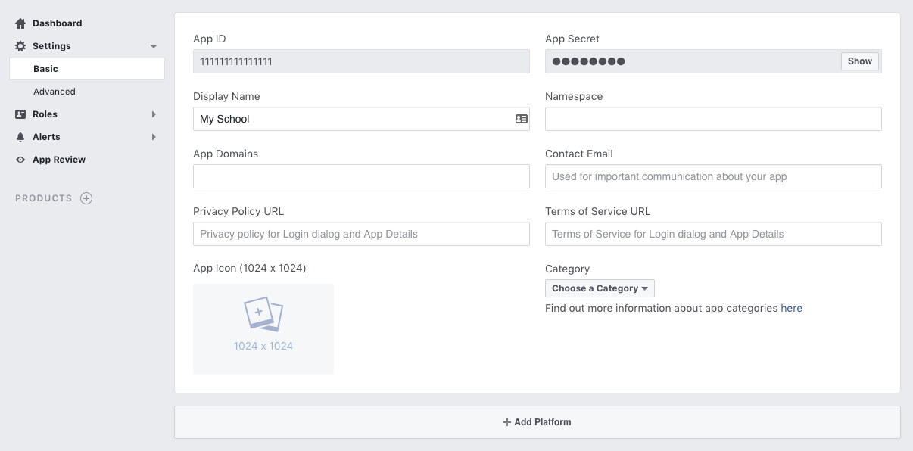Click the Roles person-card icon

click(20, 114)
